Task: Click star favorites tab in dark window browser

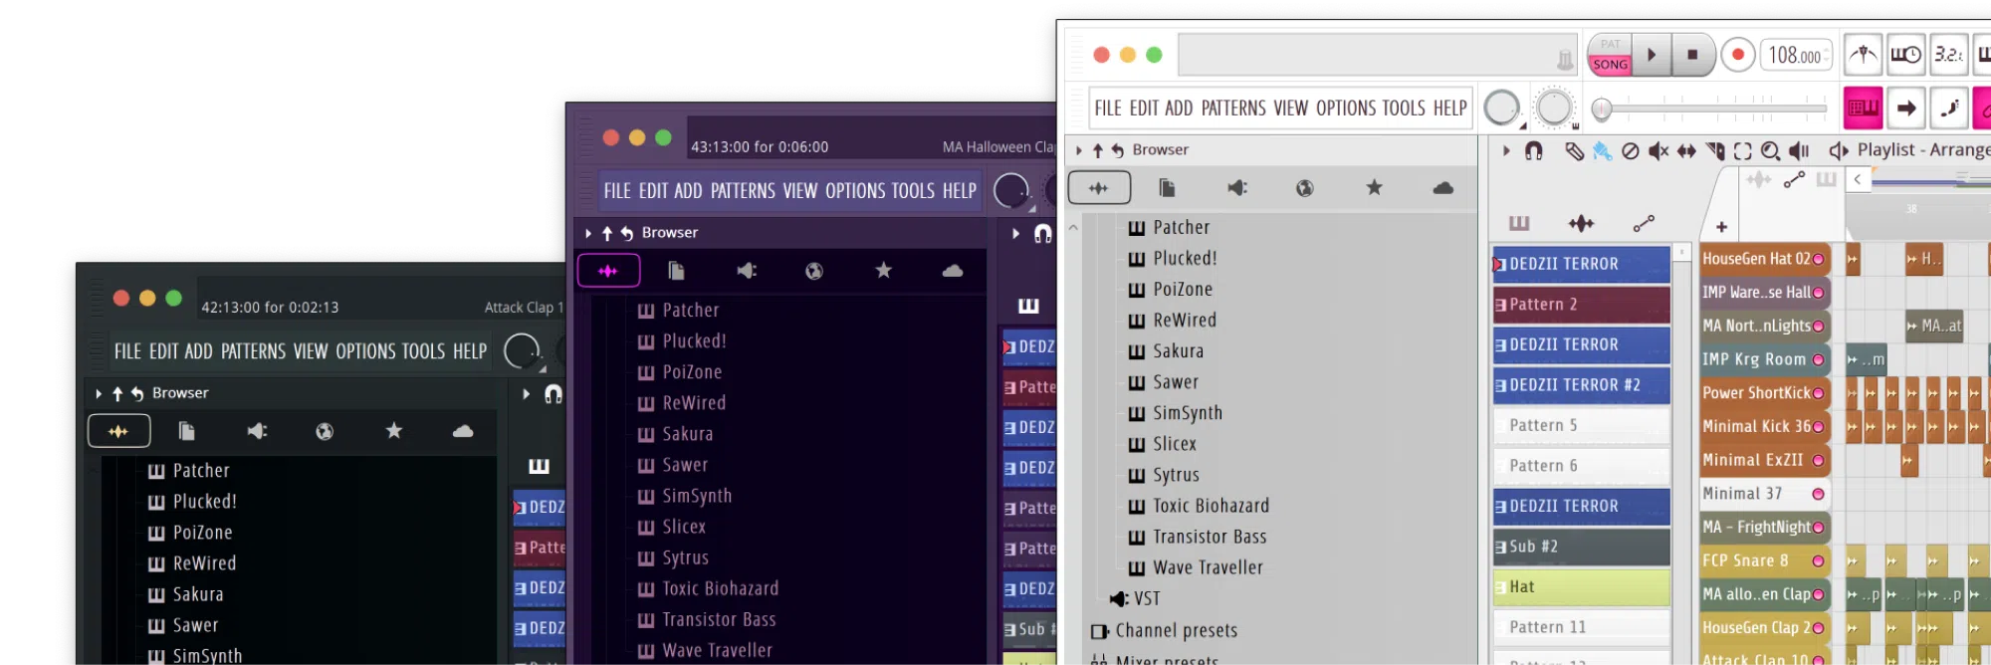Action: tap(393, 431)
